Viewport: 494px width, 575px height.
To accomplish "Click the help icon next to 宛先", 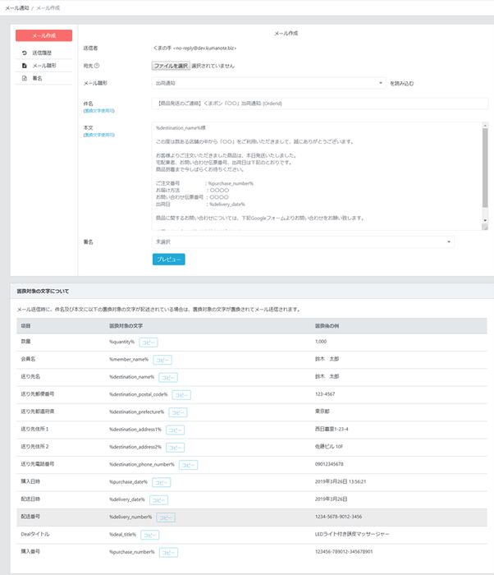I will coord(97,66).
